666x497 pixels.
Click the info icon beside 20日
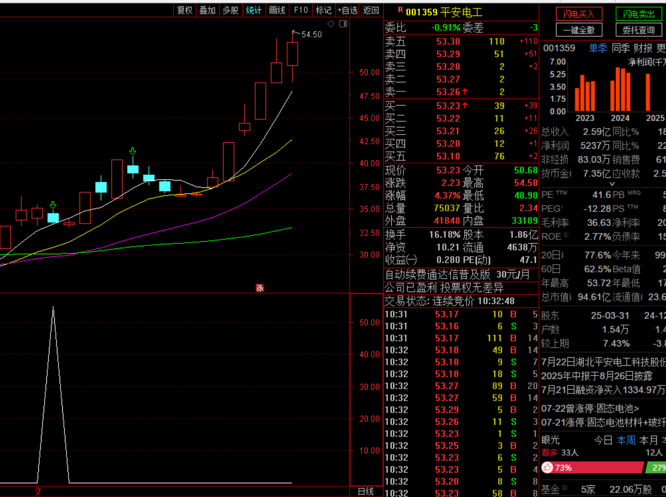[563, 255]
